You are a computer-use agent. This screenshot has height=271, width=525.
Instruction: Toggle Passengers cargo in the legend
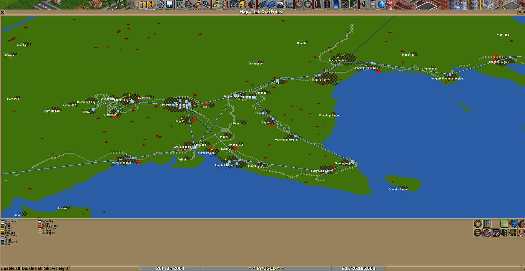pyautogui.click(x=11, y=221)
